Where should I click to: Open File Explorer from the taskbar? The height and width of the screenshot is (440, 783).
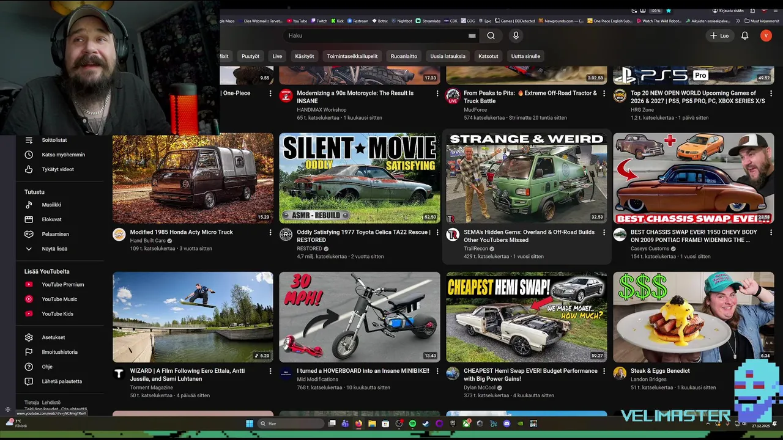pyautogui.click(x=372, y=424)
